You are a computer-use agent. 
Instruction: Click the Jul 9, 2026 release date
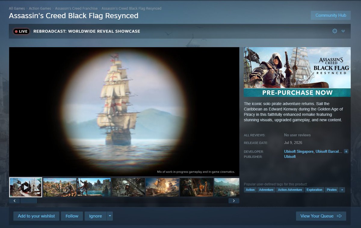pos(293,143)
